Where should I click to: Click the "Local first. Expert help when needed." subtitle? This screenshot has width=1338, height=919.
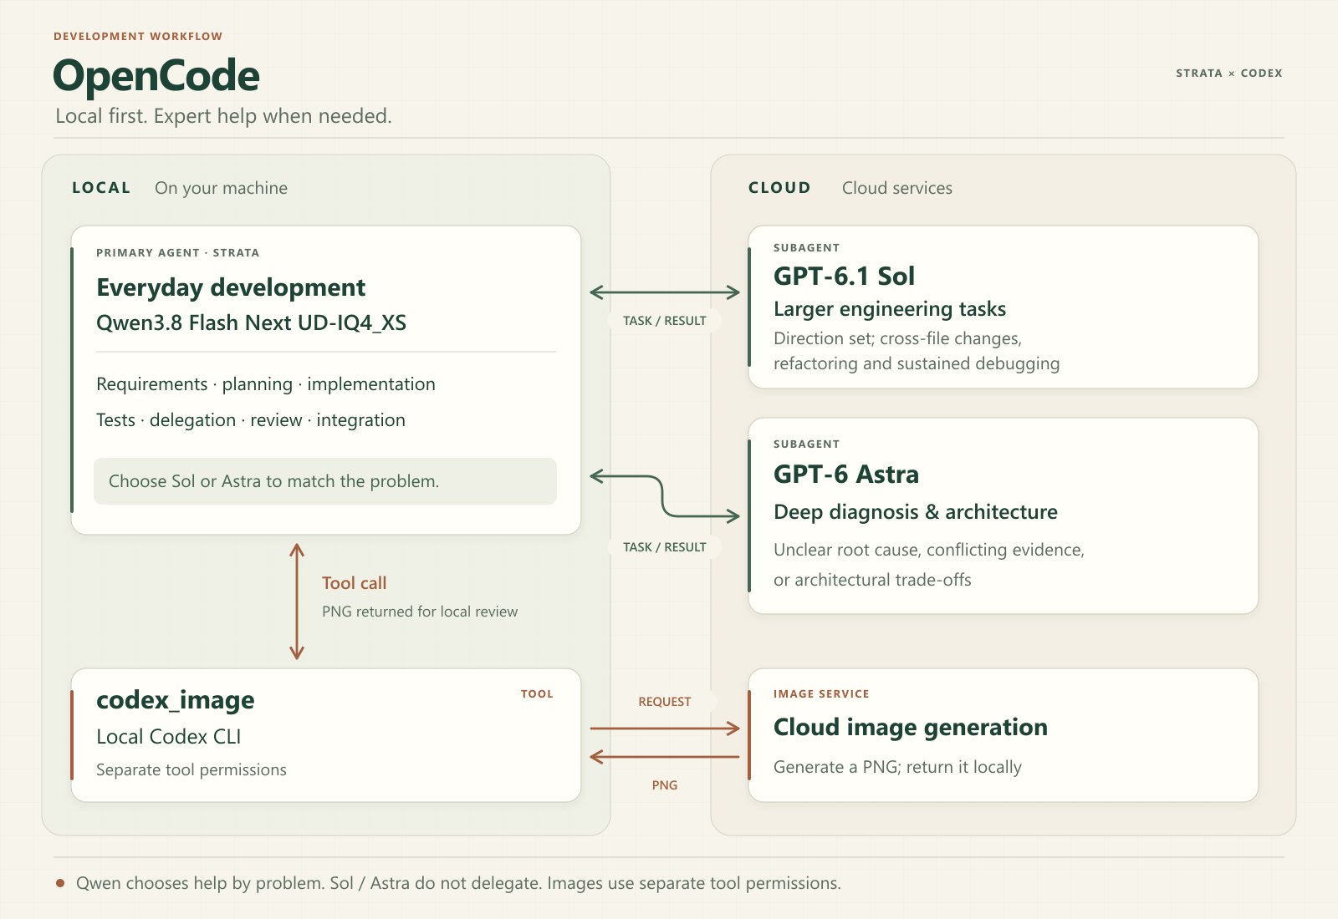(x=223, y=116)
